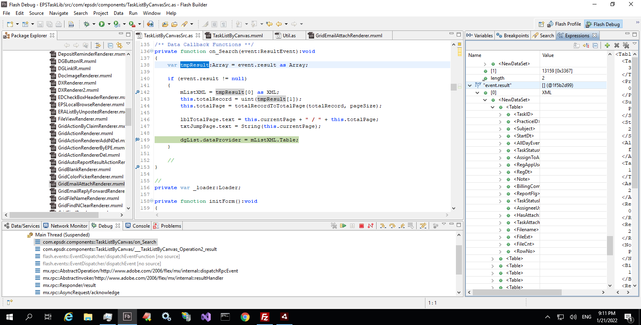Image resolution: width=641 pixels, height=325 pixels.
Task: Collapse on_Search function fold at line 136
Action: (152, 51)
